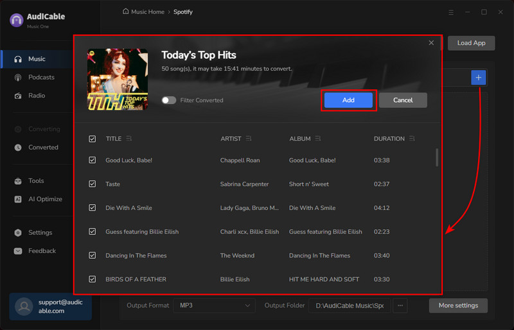Click the Music Home house icon

coord(125,12)
